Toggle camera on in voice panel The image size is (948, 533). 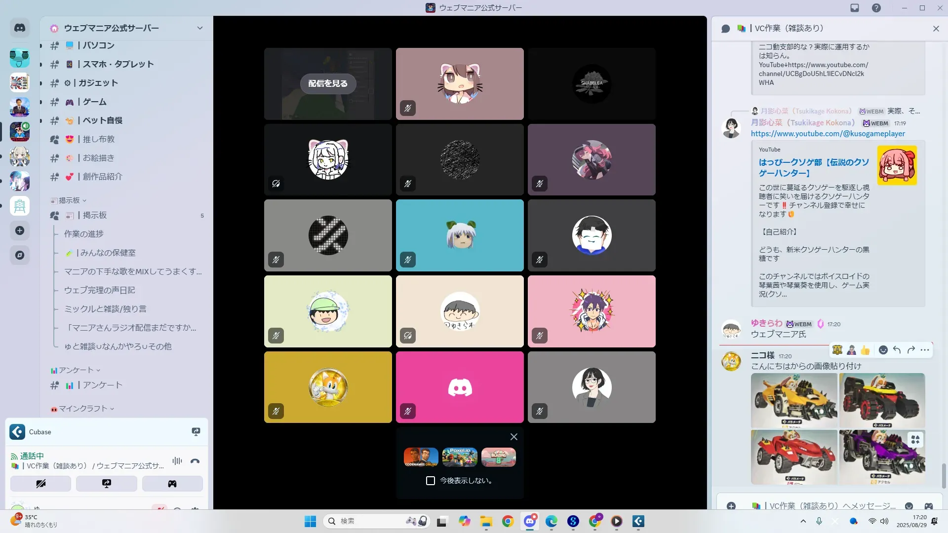click(x=41, y=484)
